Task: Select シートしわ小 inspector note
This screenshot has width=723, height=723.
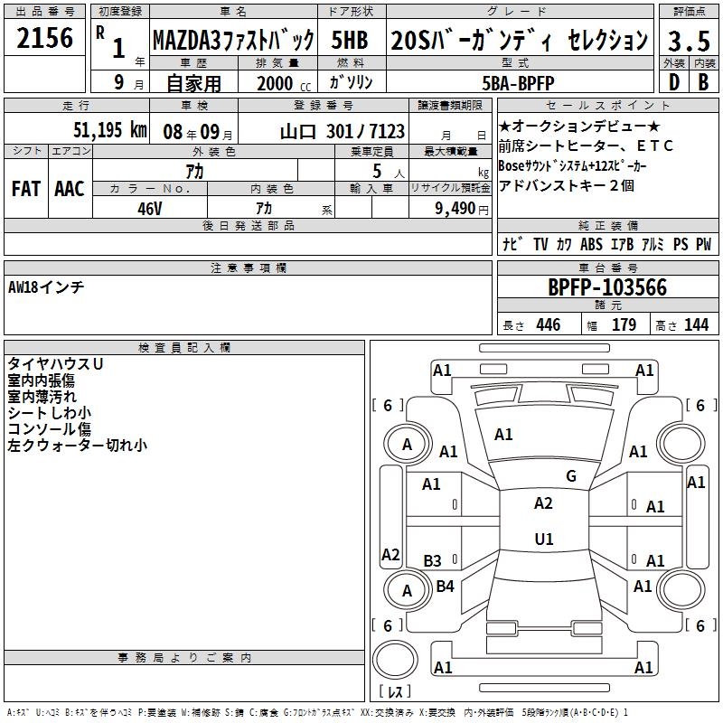Action: (x=50, y=412)
